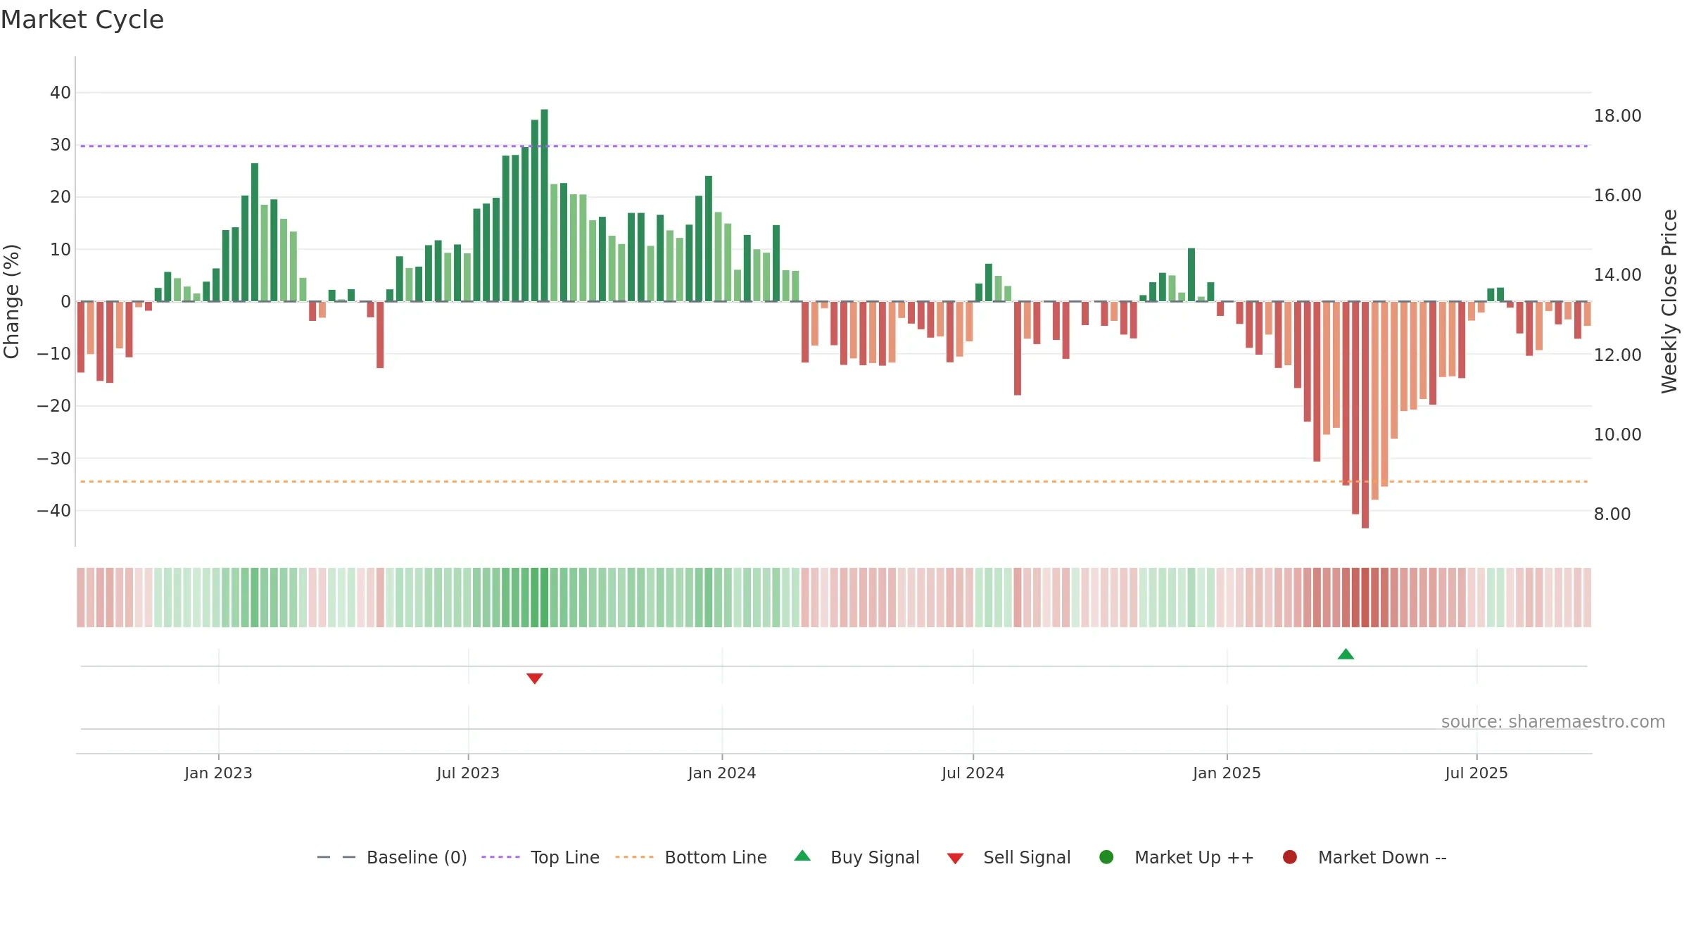
Task: Click the 14.00 price axis value
Action: coord(1617,275)
